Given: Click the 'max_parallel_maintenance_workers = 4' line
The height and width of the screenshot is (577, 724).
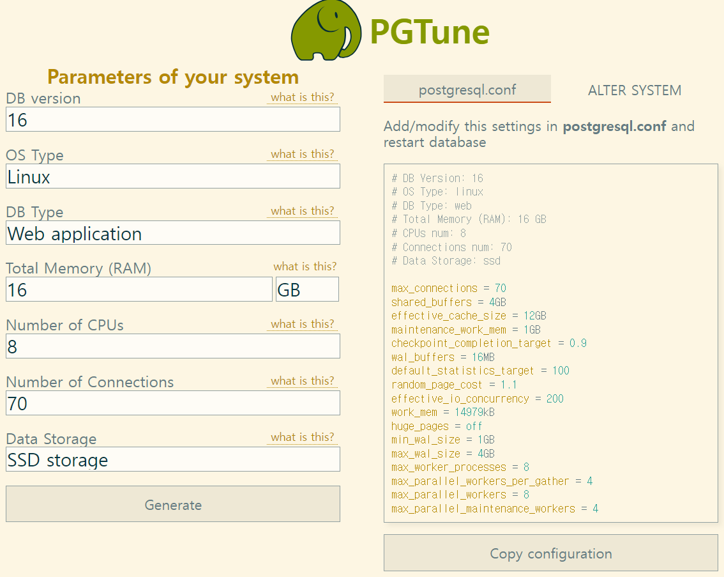Looking at the screenshot, I should coord(495,509).
